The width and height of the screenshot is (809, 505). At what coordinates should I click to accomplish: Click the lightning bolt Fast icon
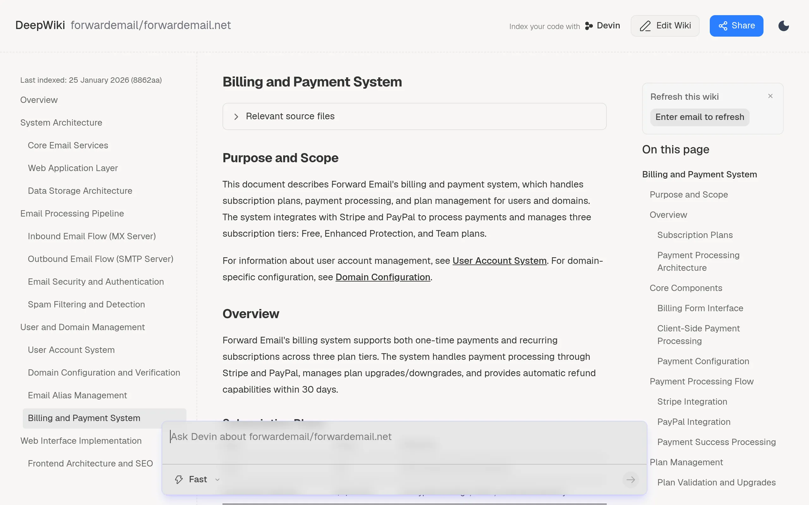point(179,480)
